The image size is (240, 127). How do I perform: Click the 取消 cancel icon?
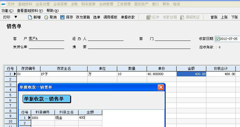coord(46,18)
